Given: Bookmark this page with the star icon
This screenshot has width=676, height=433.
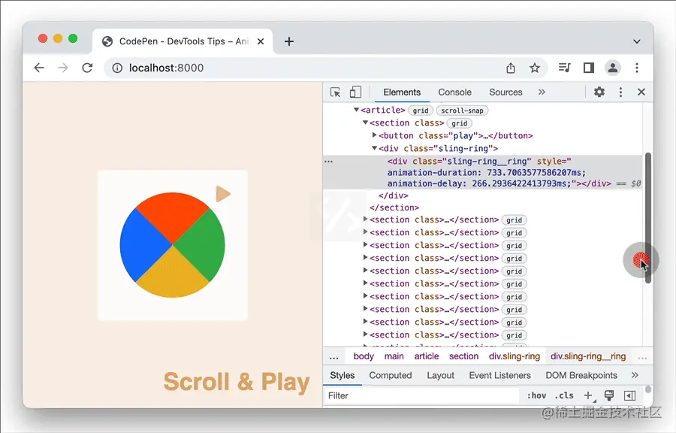Looking at the screenshot, I should coord(535,68).
